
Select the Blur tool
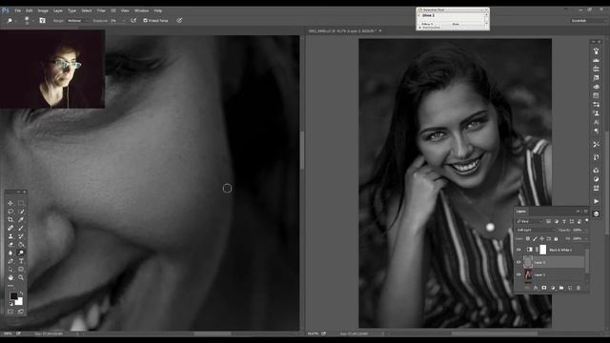pos(10,252)
